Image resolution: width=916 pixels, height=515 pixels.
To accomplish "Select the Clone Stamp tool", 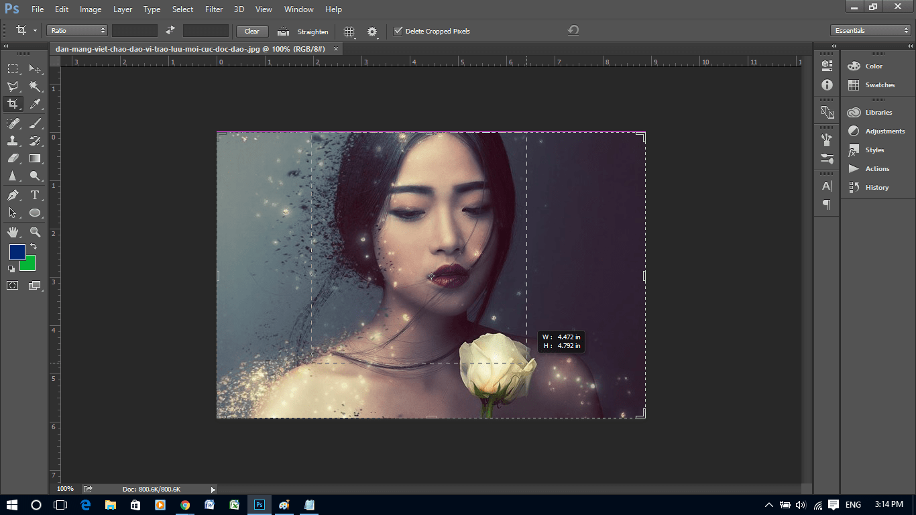I will click(x=12, y=140).
